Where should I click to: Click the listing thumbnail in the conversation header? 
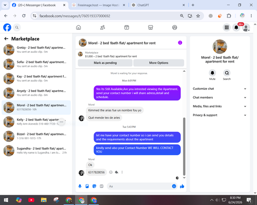83,43
